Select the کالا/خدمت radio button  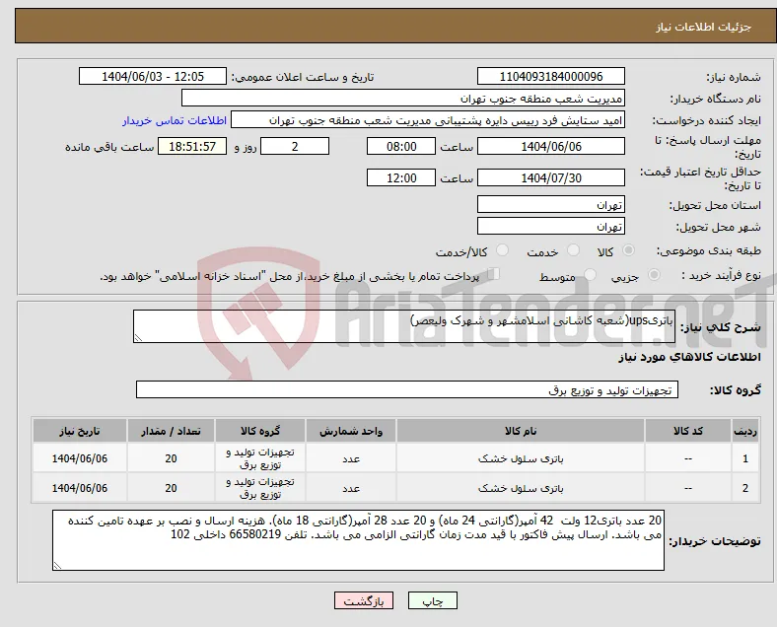pos(503,250)
